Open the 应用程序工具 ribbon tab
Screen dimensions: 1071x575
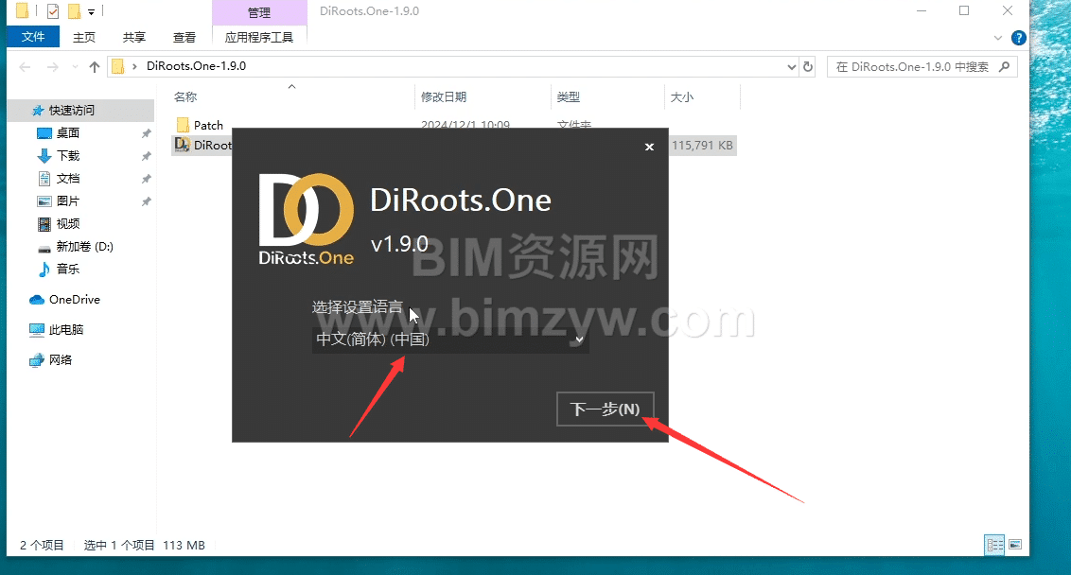pos(259,37)
